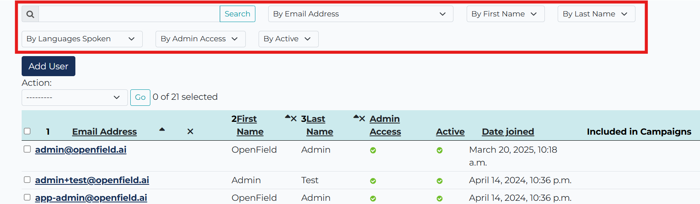Check the admin@openfield.ai row checkbox
The width and height of the screenshot is (700, 204).
[27, 149]
